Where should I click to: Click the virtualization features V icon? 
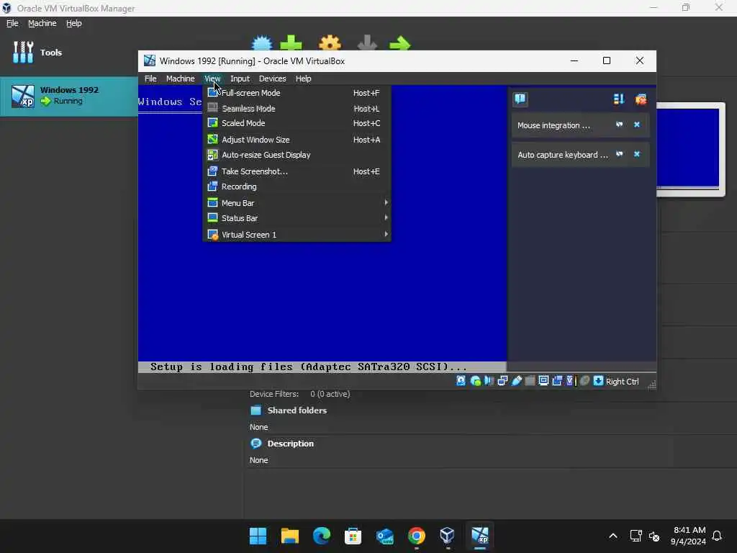pyautogui.click(x=571, y=381)
